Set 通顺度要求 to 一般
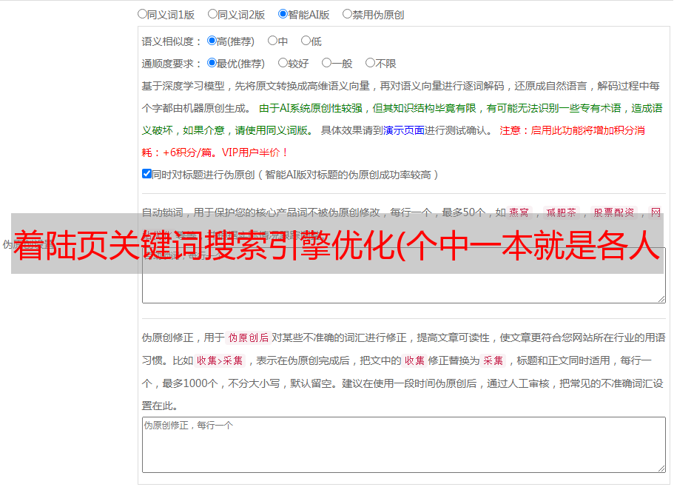Viewport: 674px width, 487px height. pyautogui.click(x=327, y=63)
